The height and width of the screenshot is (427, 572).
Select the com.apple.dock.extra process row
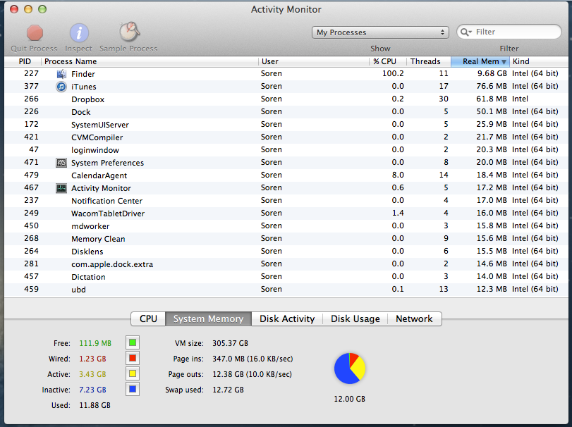click(x=286, y=264)
